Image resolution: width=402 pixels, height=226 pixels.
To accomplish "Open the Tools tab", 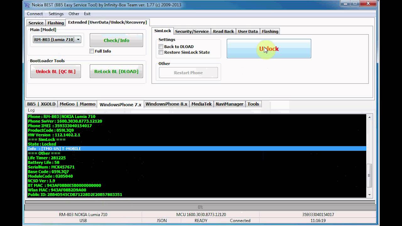I will tap(253, 104).
